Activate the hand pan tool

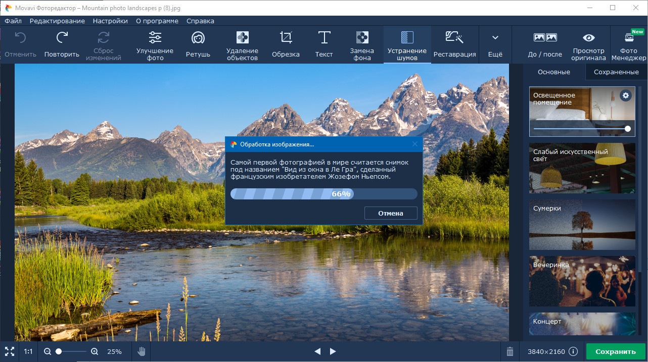click(x=142, y=351)
